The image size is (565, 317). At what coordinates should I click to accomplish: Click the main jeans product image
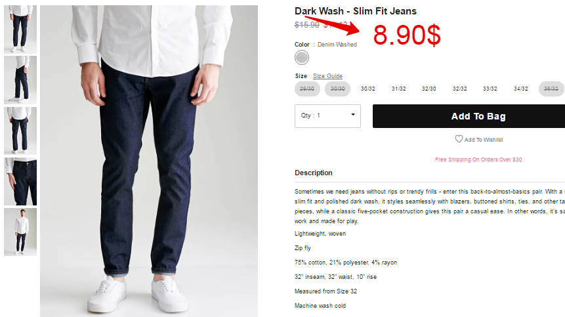(x=149, y=161)
